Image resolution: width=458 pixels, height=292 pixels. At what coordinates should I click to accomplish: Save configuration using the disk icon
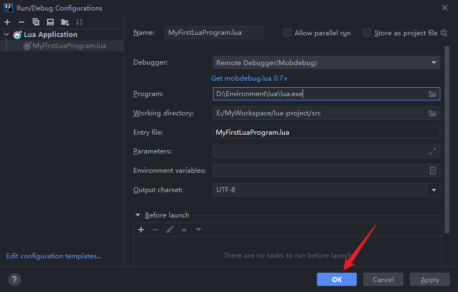coord(50,22)
